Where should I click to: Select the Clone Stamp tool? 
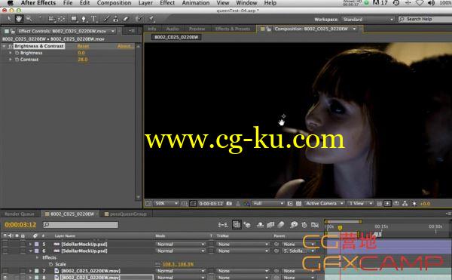click(x=115, y=19)
